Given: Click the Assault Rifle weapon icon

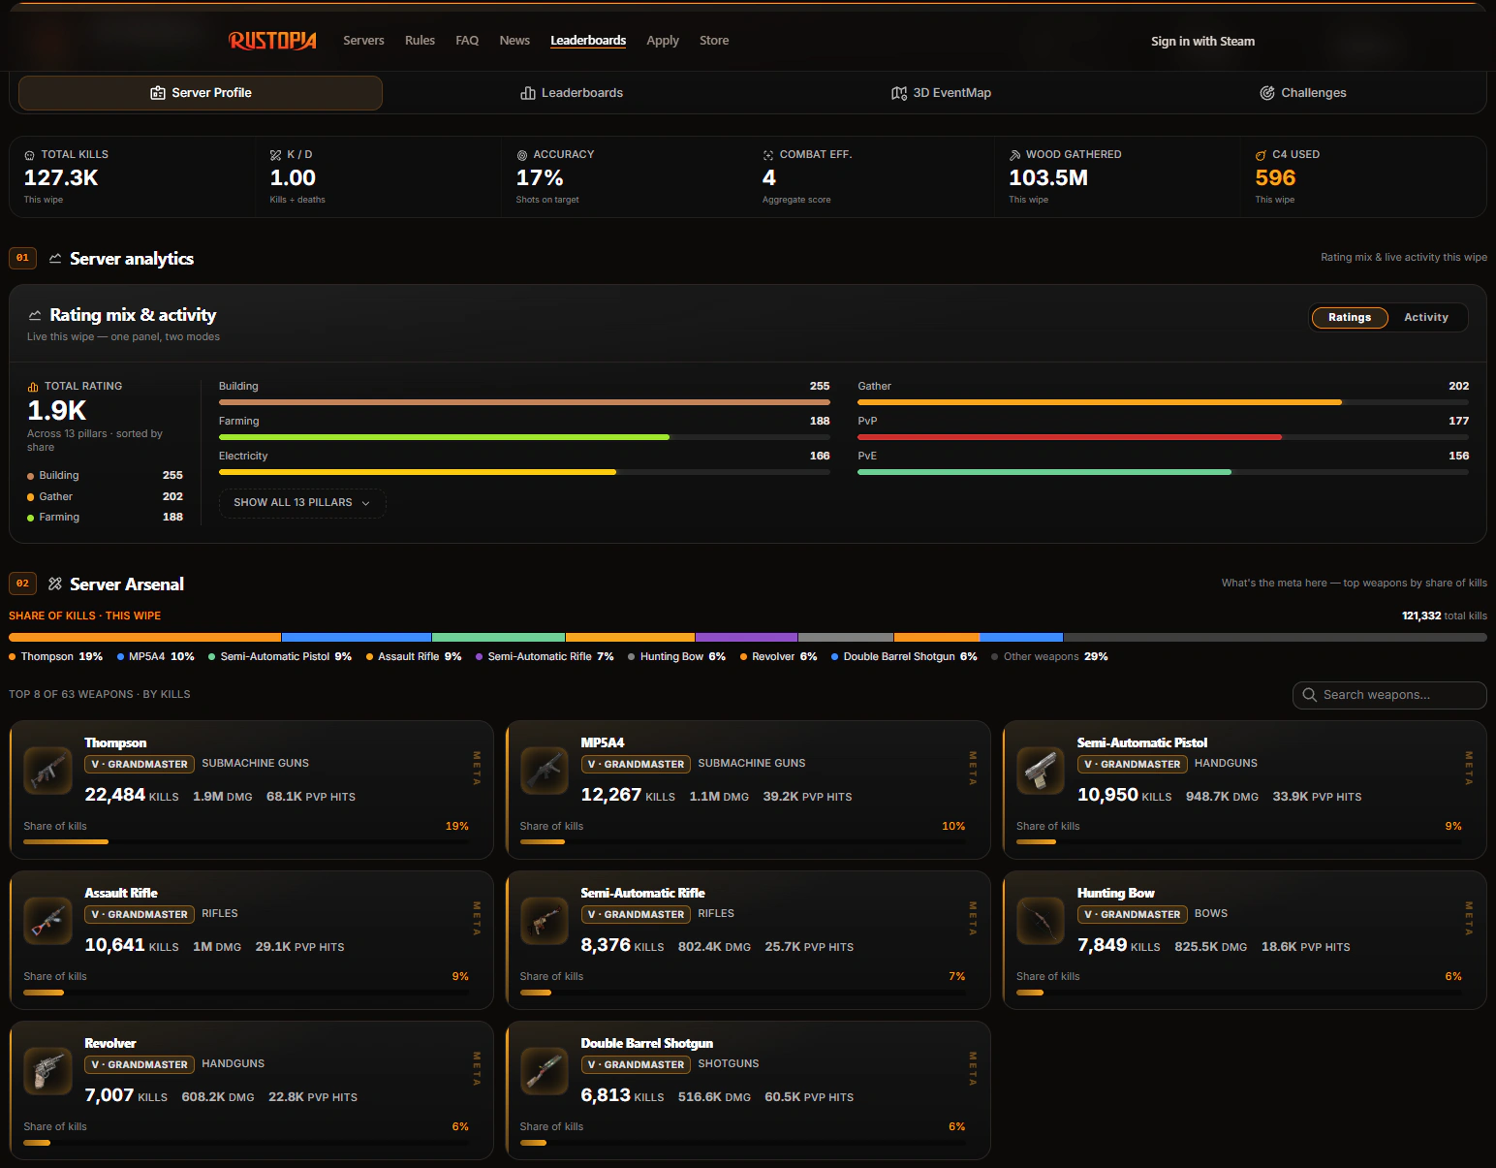Looking at the screenshot, I should point(47,921).
